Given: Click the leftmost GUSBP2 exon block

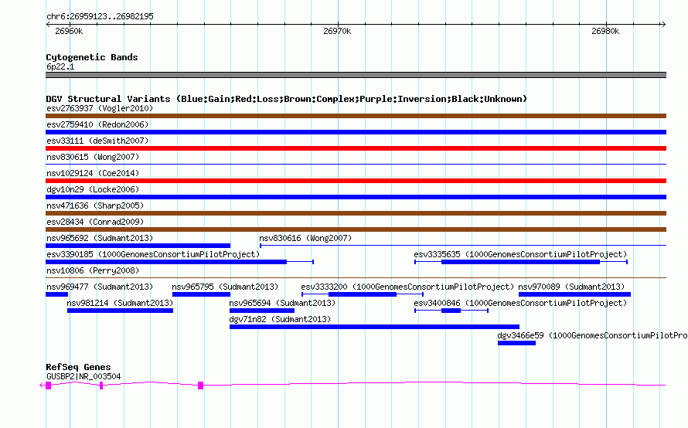Looking at the screenshot, I should 48,386.
